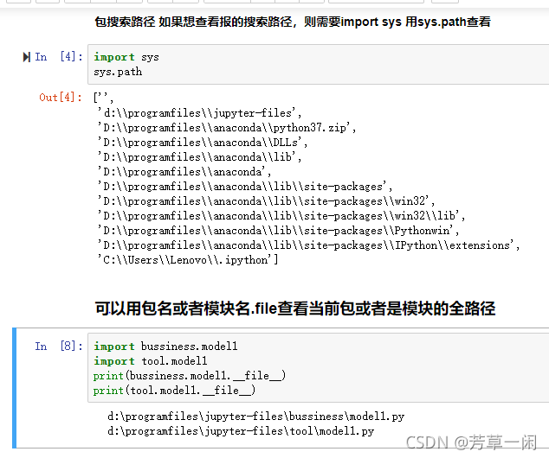Click the heading about 包名或者模块名.file
This screenshot has height=458, width=549.
[x=294, y=309]
